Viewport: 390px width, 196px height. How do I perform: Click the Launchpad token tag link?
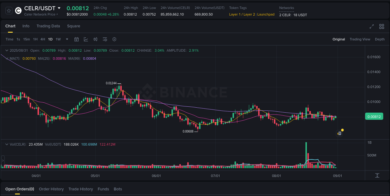(266, 14)
